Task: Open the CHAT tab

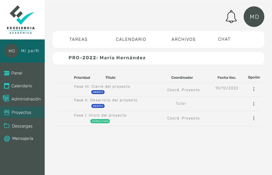Action: [224, 39]
